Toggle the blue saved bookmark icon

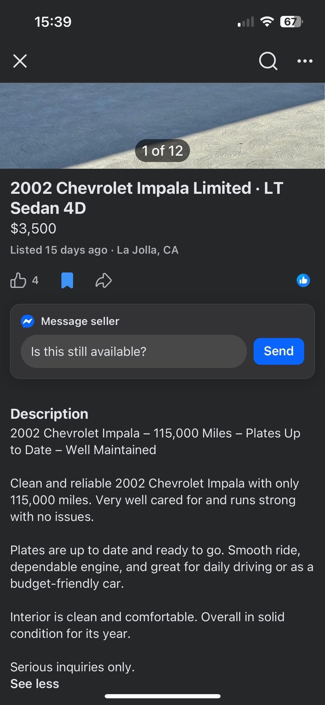(67, 280)
